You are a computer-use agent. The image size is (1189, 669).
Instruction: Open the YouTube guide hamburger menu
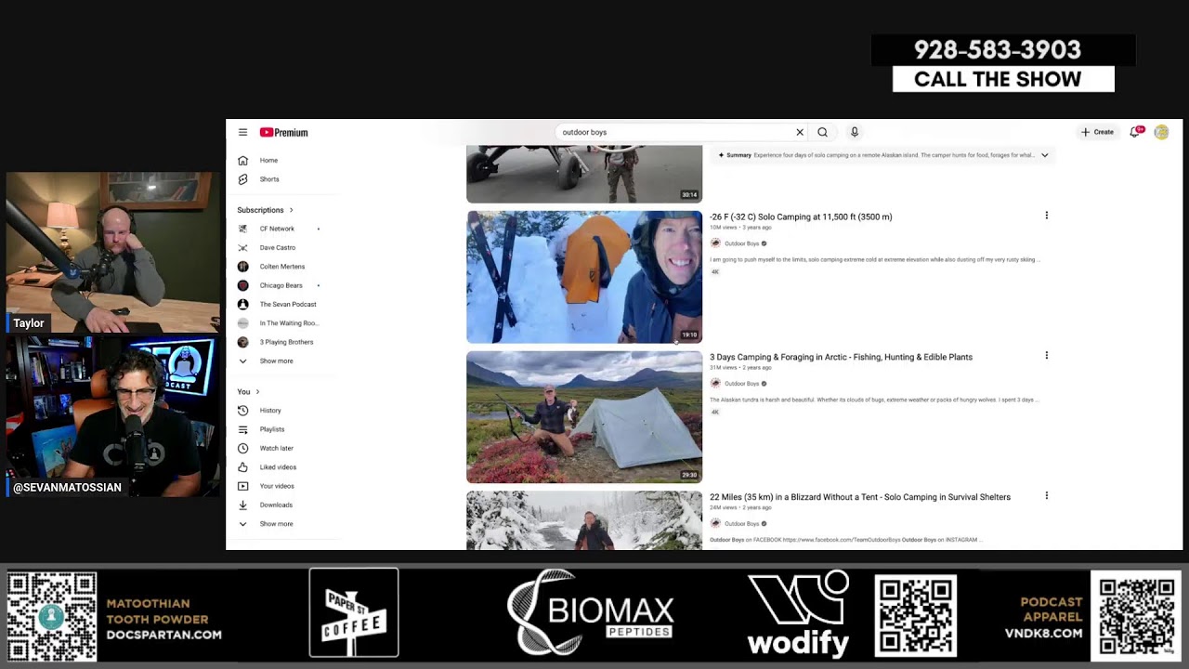click(x=242, y=132)
